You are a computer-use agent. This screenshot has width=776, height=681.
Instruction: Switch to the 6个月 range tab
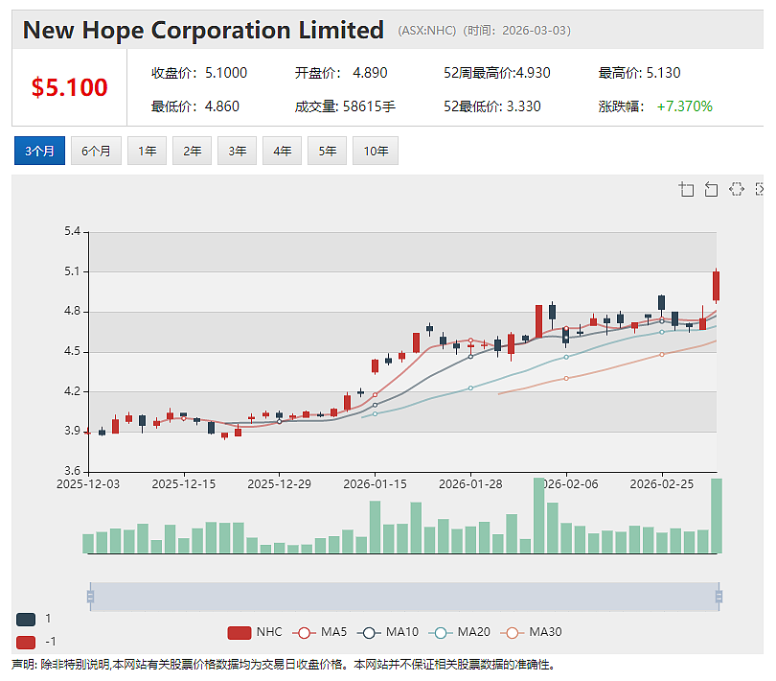coord(96,151)
